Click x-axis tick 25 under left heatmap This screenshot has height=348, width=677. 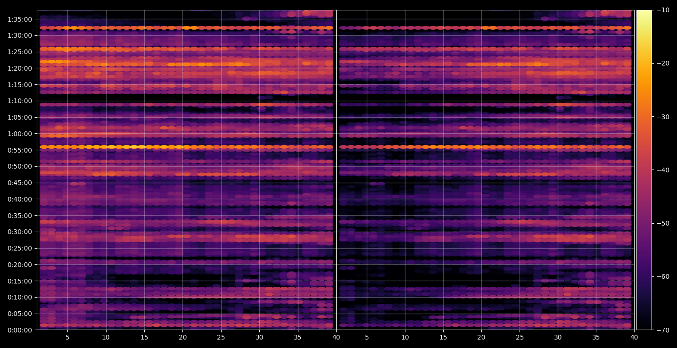[x=221, y=338]
